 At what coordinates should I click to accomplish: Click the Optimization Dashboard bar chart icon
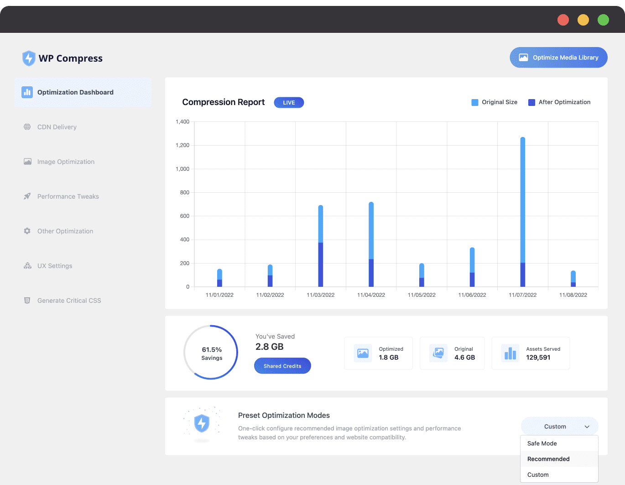[x=27, y=92]
